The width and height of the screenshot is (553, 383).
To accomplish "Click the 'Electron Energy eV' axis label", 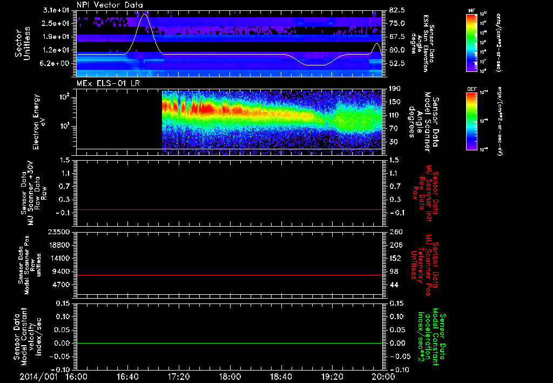I will (40, 122).
